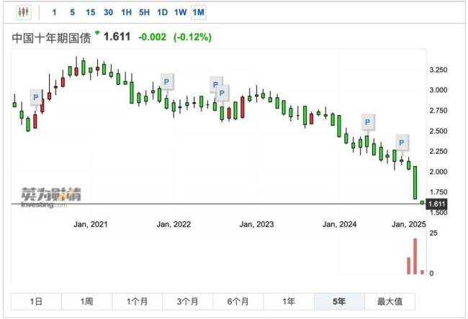
Task: Click the tallest red volume bar
Action: [415, 256]
